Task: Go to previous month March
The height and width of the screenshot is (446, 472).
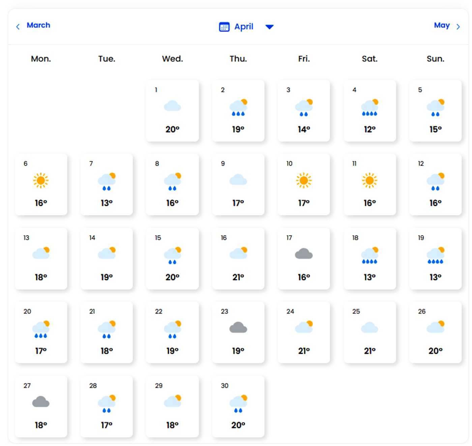Action: (x=38, y=25)
